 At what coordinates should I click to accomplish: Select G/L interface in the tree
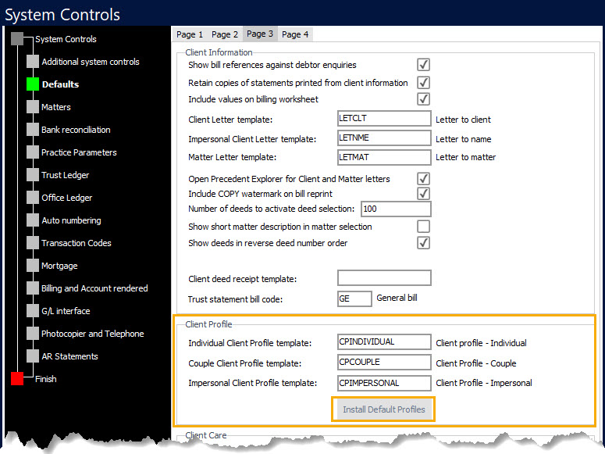pyautogui.click(x=66, y=311)
